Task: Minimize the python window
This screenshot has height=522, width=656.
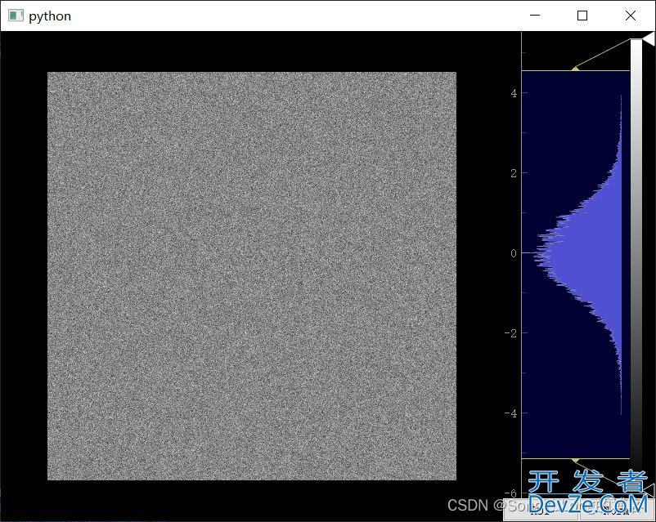Action: point(535,16)
